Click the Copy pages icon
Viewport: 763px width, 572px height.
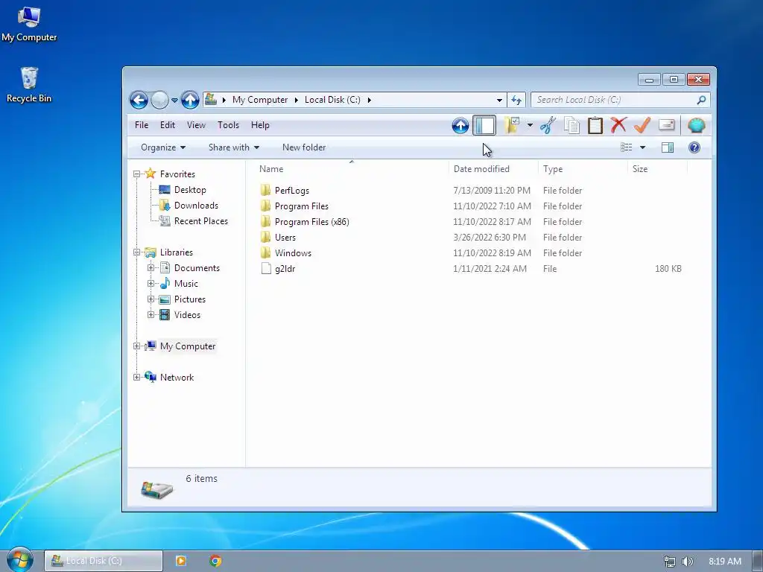pos(572,125)
